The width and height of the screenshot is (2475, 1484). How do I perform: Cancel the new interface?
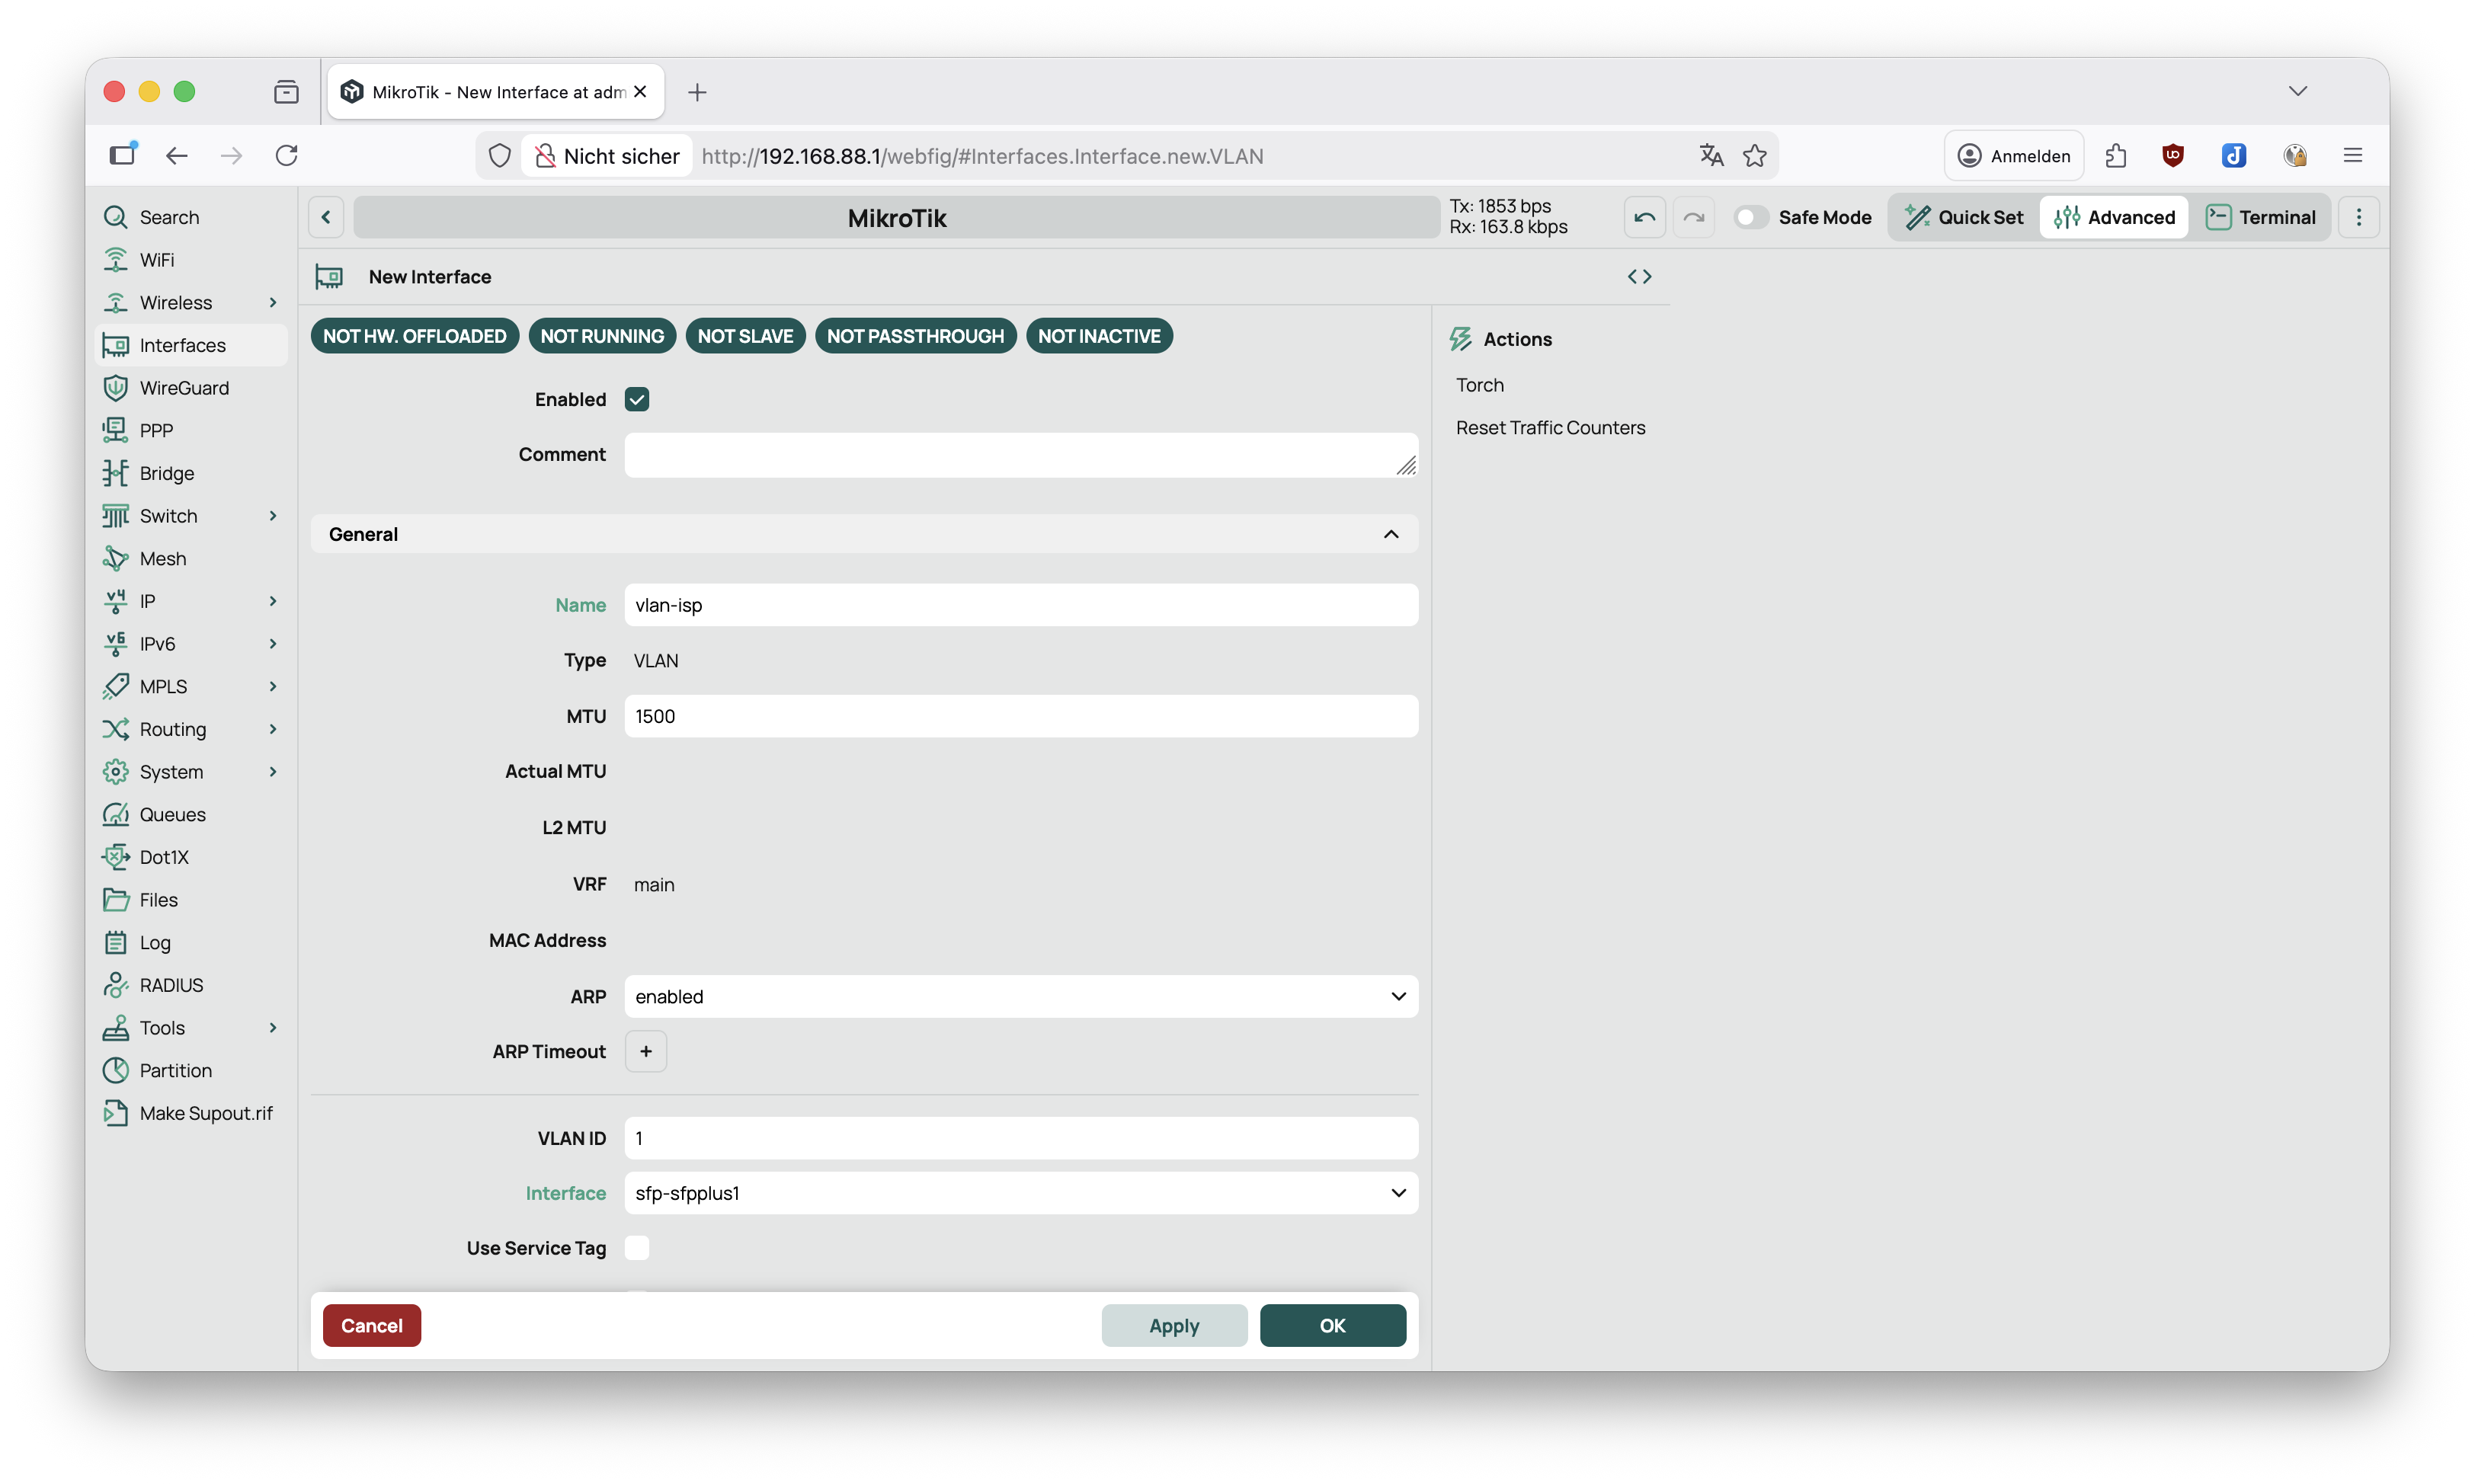(372, 1326)
